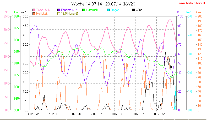
Task: Click the 14.07. Mo date label
Action: tap(33, 114)
